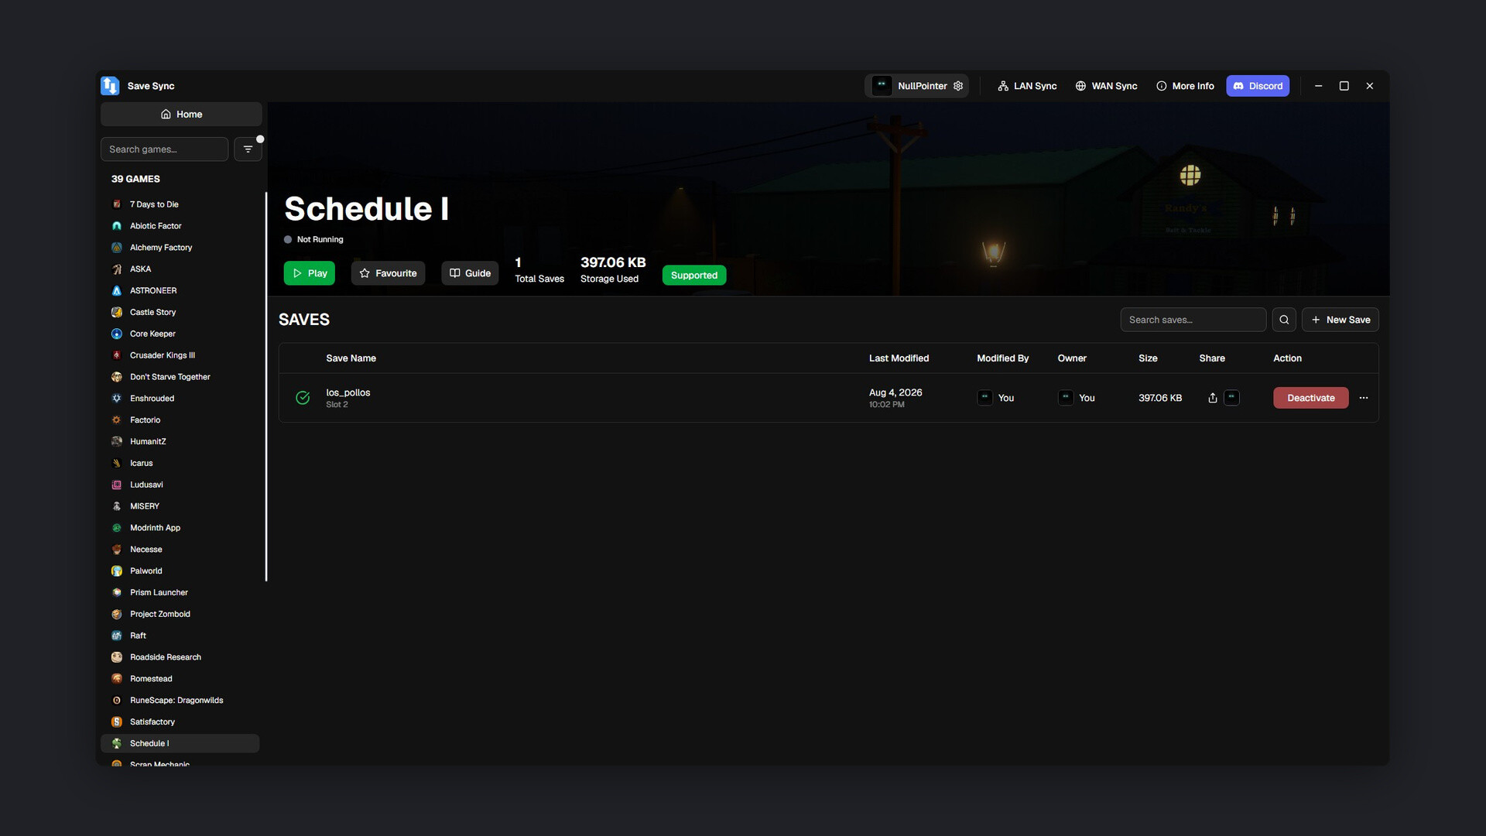Create a New Save
Image resolution: width=1486 pixels, height=836 pixels.
(x=1340, y=320)
